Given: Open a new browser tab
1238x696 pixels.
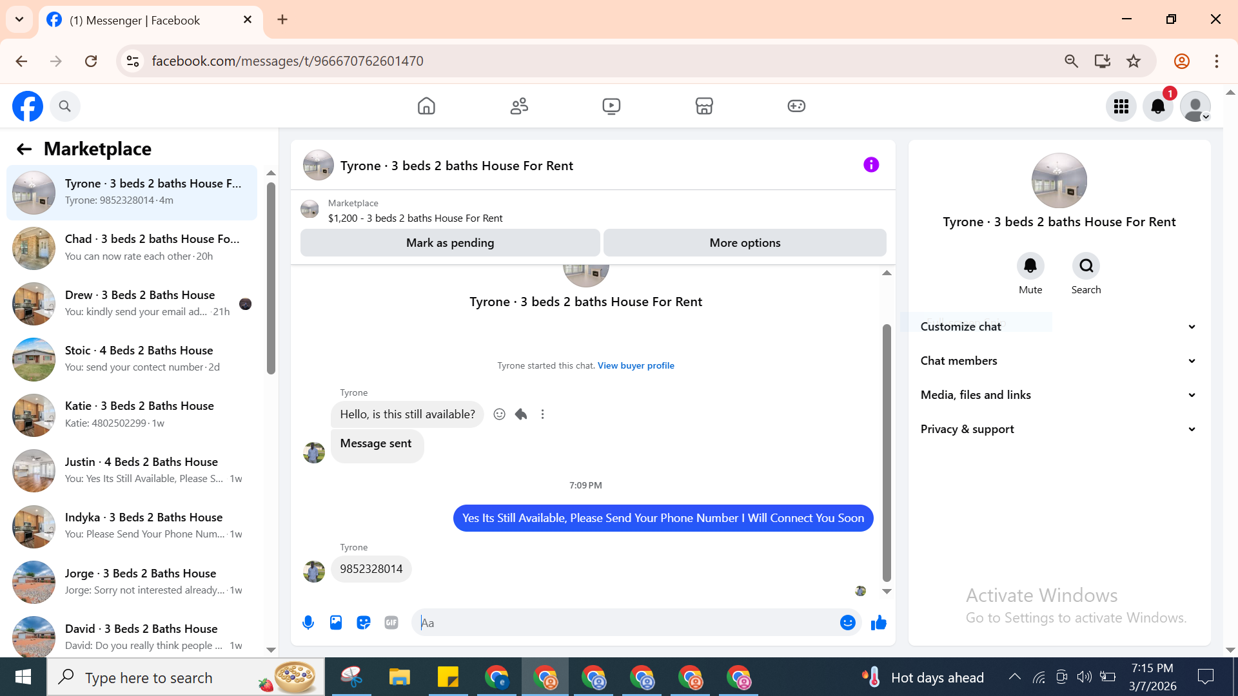Looking at the screenshot, I should (282, 19).
